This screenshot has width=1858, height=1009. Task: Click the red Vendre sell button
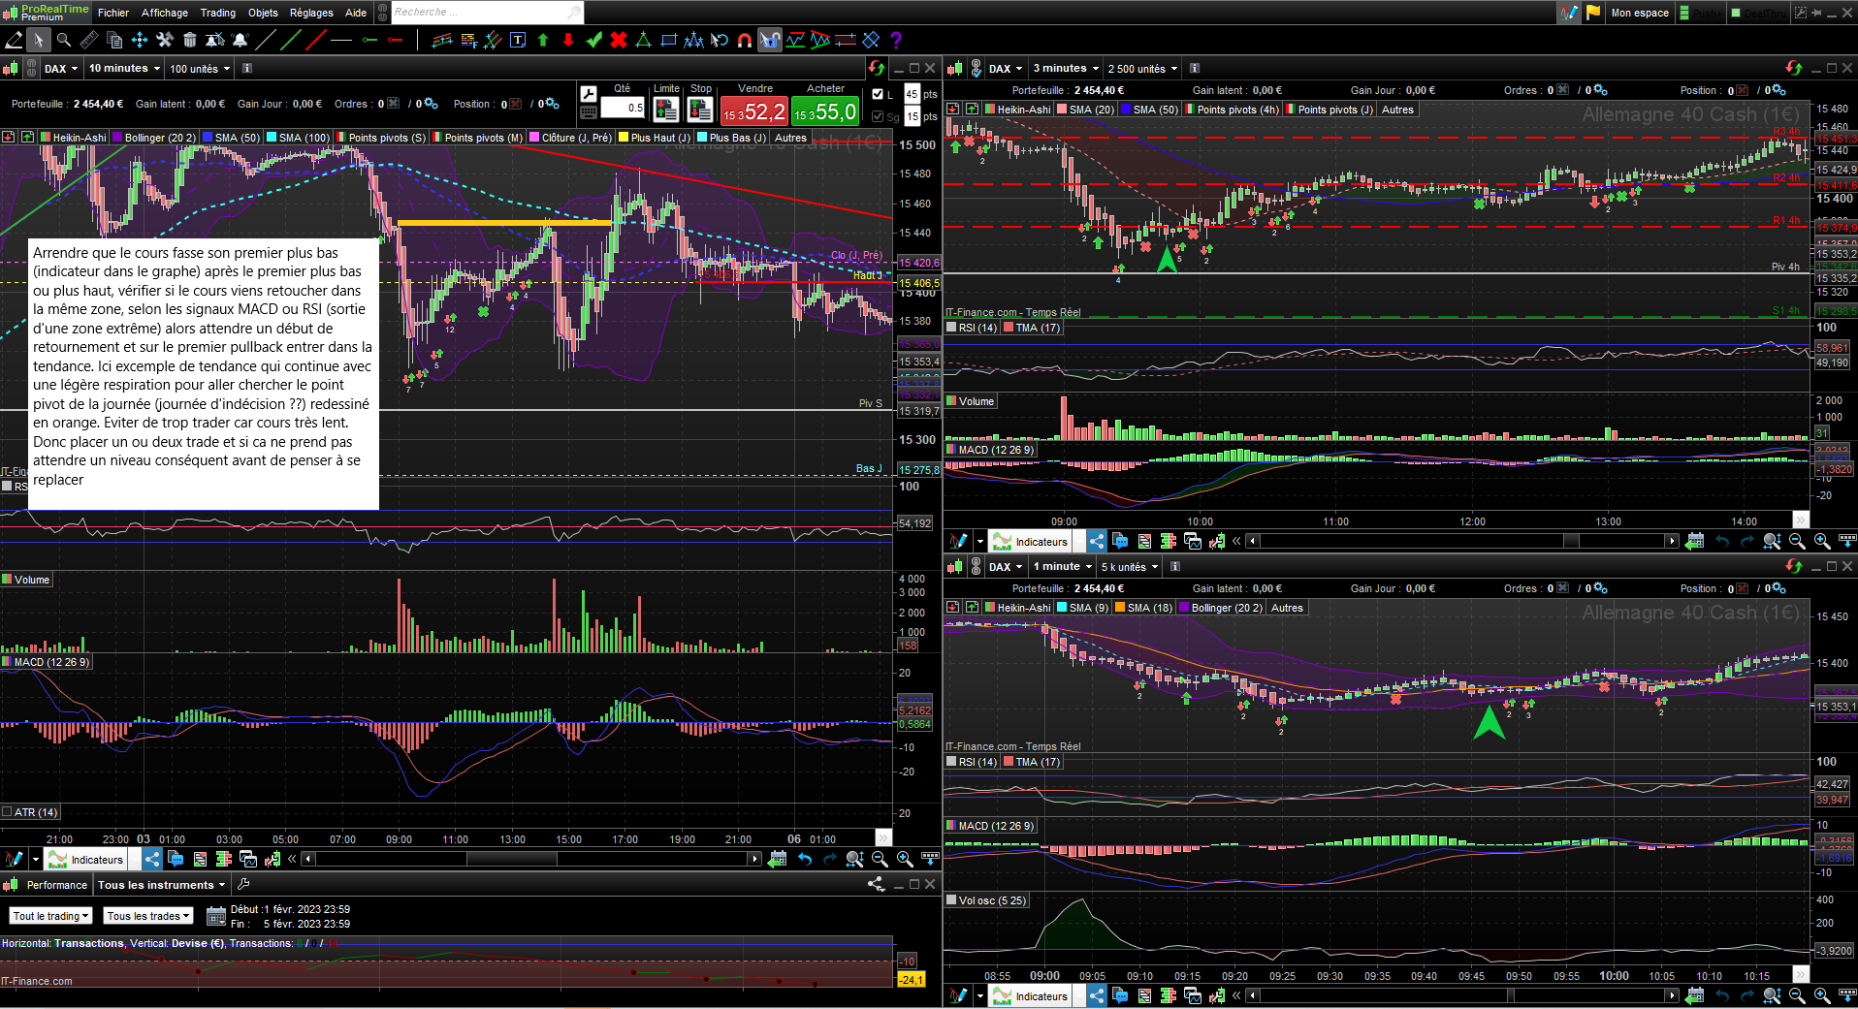pos(754,111)
